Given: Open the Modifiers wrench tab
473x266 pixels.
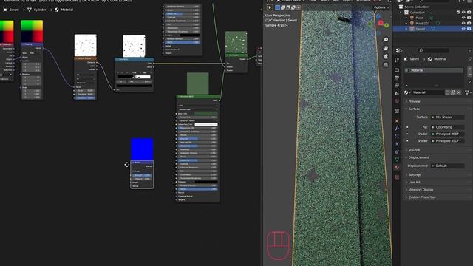Looking at the screenshot, I should (397, 129).
